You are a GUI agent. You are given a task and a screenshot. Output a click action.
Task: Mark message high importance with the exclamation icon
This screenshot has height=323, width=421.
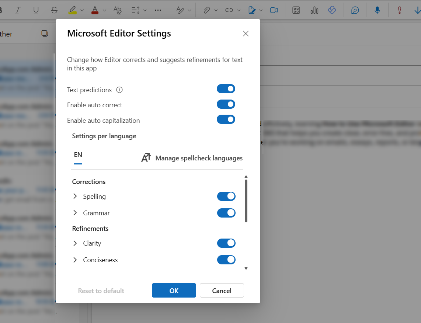[400, 10]
